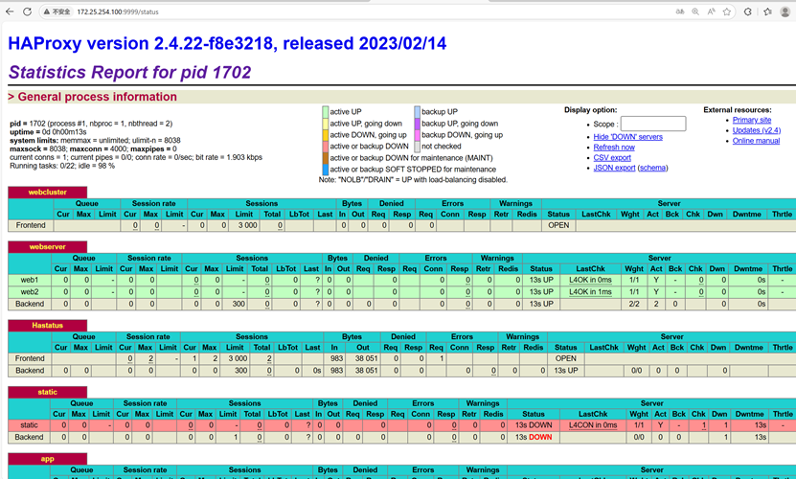Click the Backend row label under Hastatus
Image resolution: width=796 pixels, height=479 pixels.
click(x=30, y=371)
